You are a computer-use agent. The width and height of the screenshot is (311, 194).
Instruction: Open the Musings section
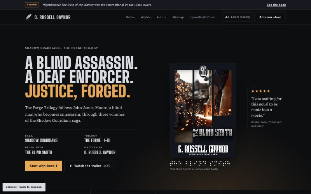[x=178, y=17]
